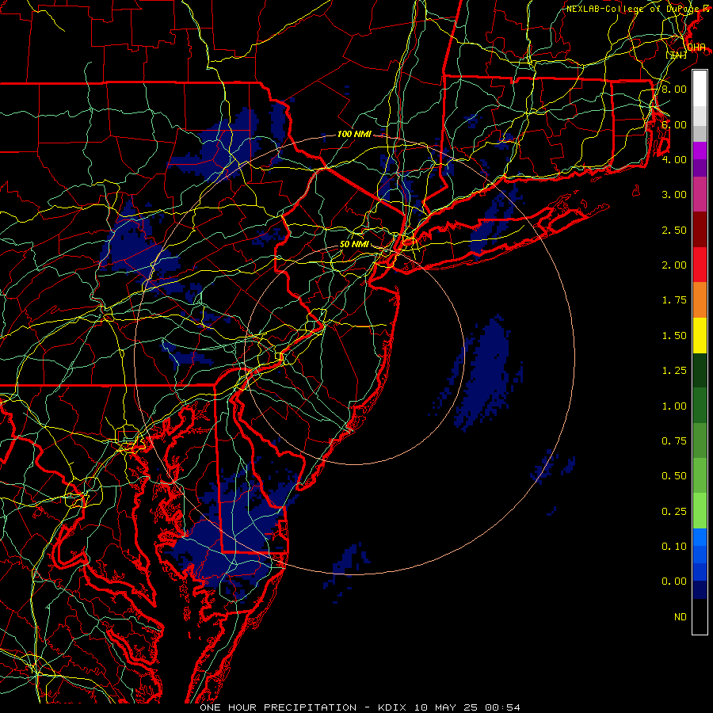Image resolution: width=713 pixels, height=713 pixels.
Task: Click the "1.25" legend value
Action: pos(674,371)
